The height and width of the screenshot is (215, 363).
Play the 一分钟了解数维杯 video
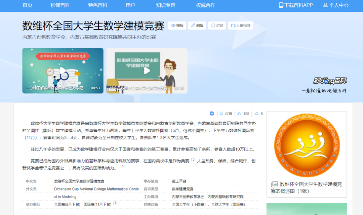[63, 71]
